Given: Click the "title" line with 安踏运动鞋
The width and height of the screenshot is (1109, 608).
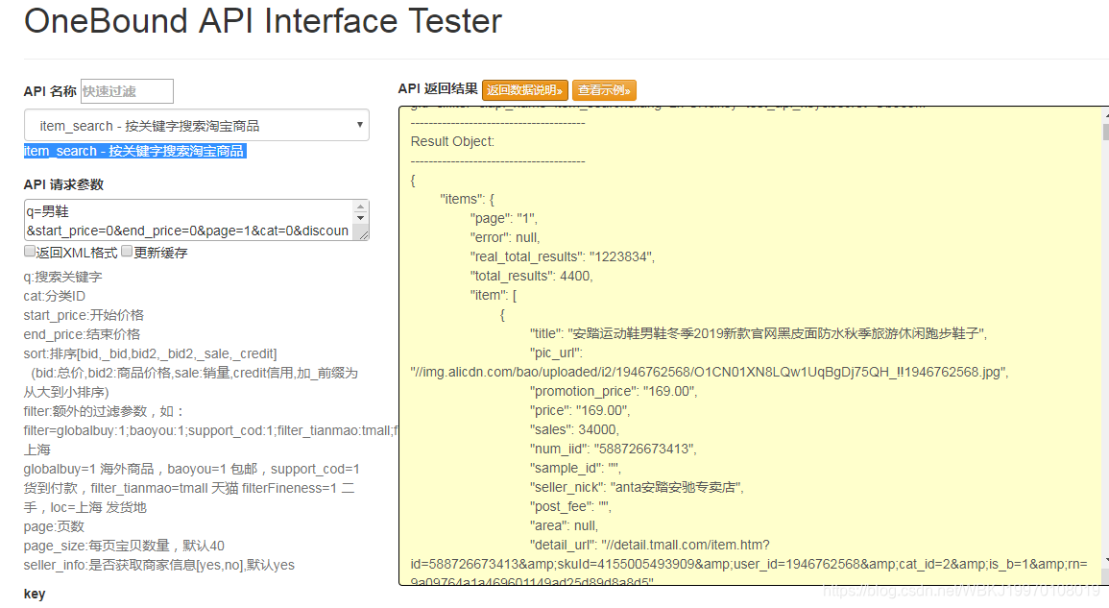Looking at the screenshot, I should point(759,333).
